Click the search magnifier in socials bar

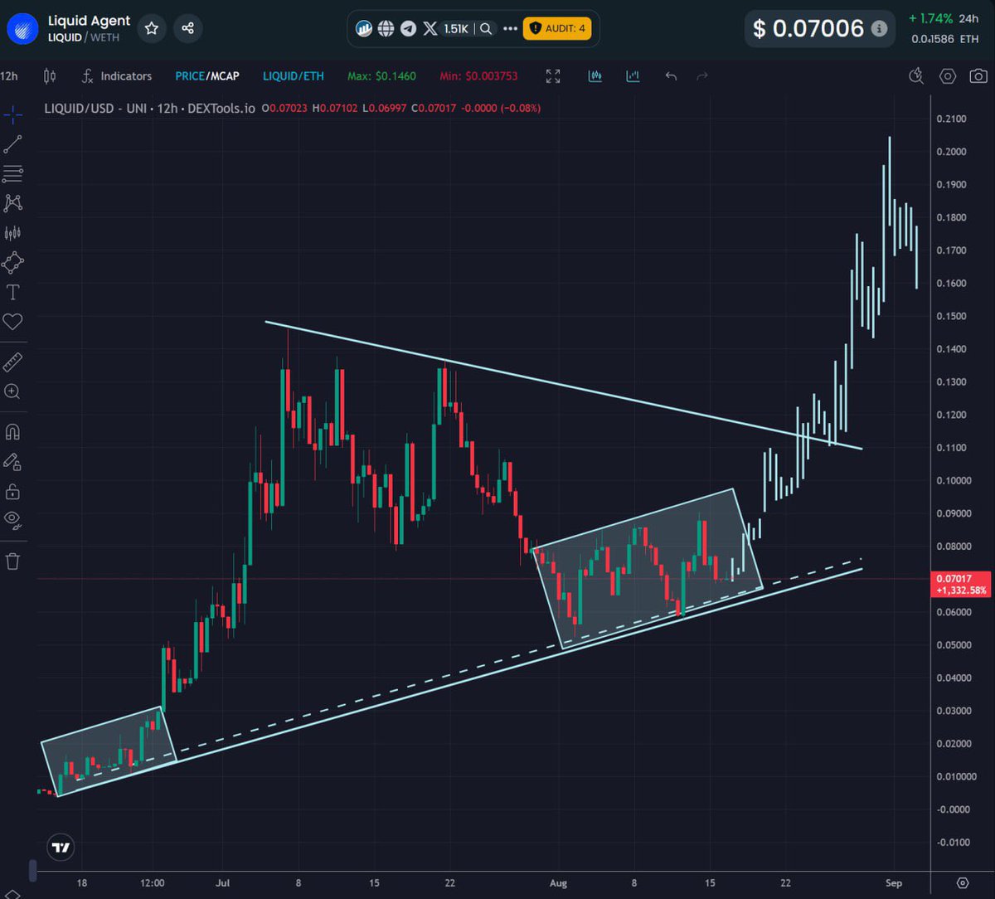tap(487, 28)
